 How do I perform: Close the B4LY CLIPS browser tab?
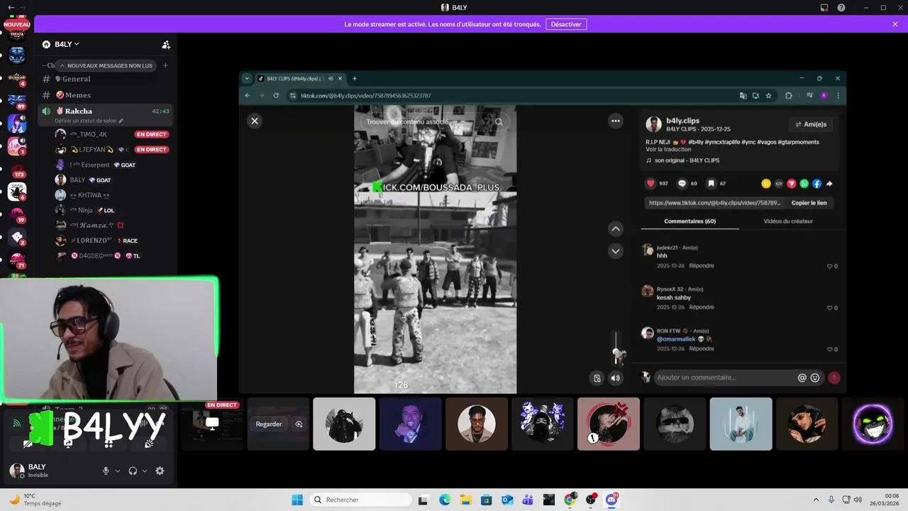coord(340,79)
